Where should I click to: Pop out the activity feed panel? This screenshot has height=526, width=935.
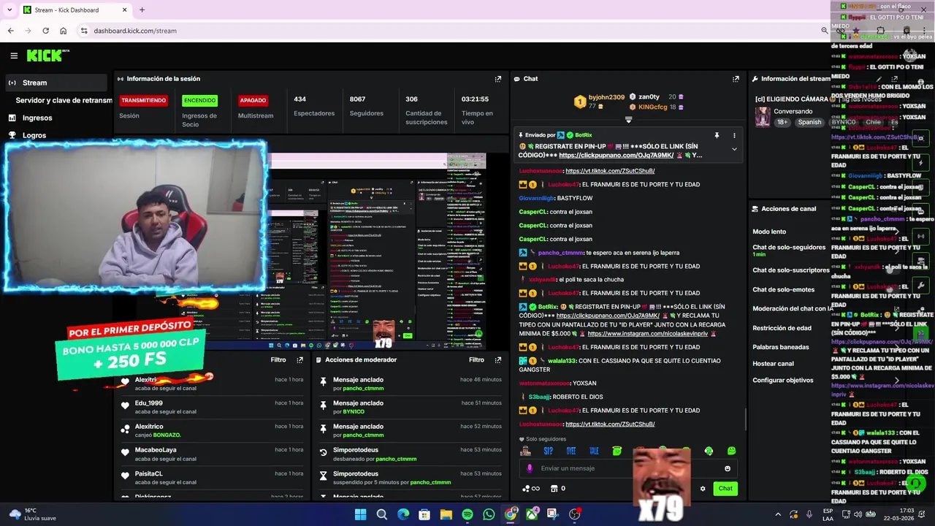299,360
